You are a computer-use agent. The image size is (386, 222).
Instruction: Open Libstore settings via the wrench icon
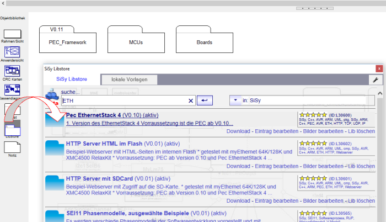(375, 80)
